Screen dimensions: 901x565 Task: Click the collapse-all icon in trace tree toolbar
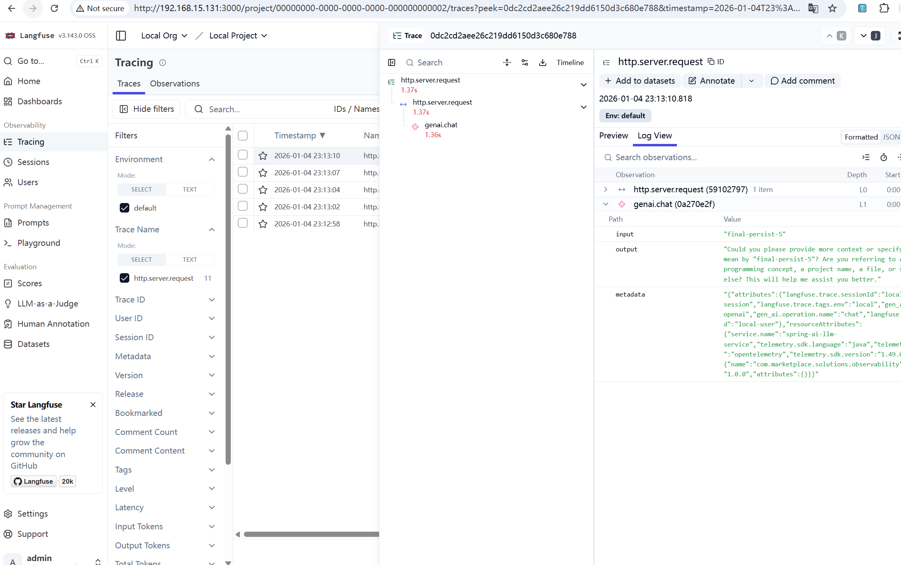507,62
